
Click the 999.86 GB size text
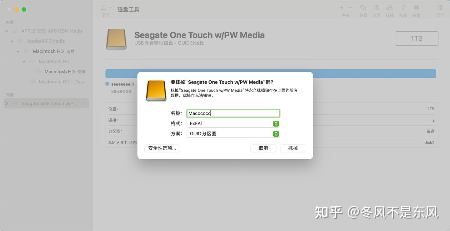(x=121, y=92)
